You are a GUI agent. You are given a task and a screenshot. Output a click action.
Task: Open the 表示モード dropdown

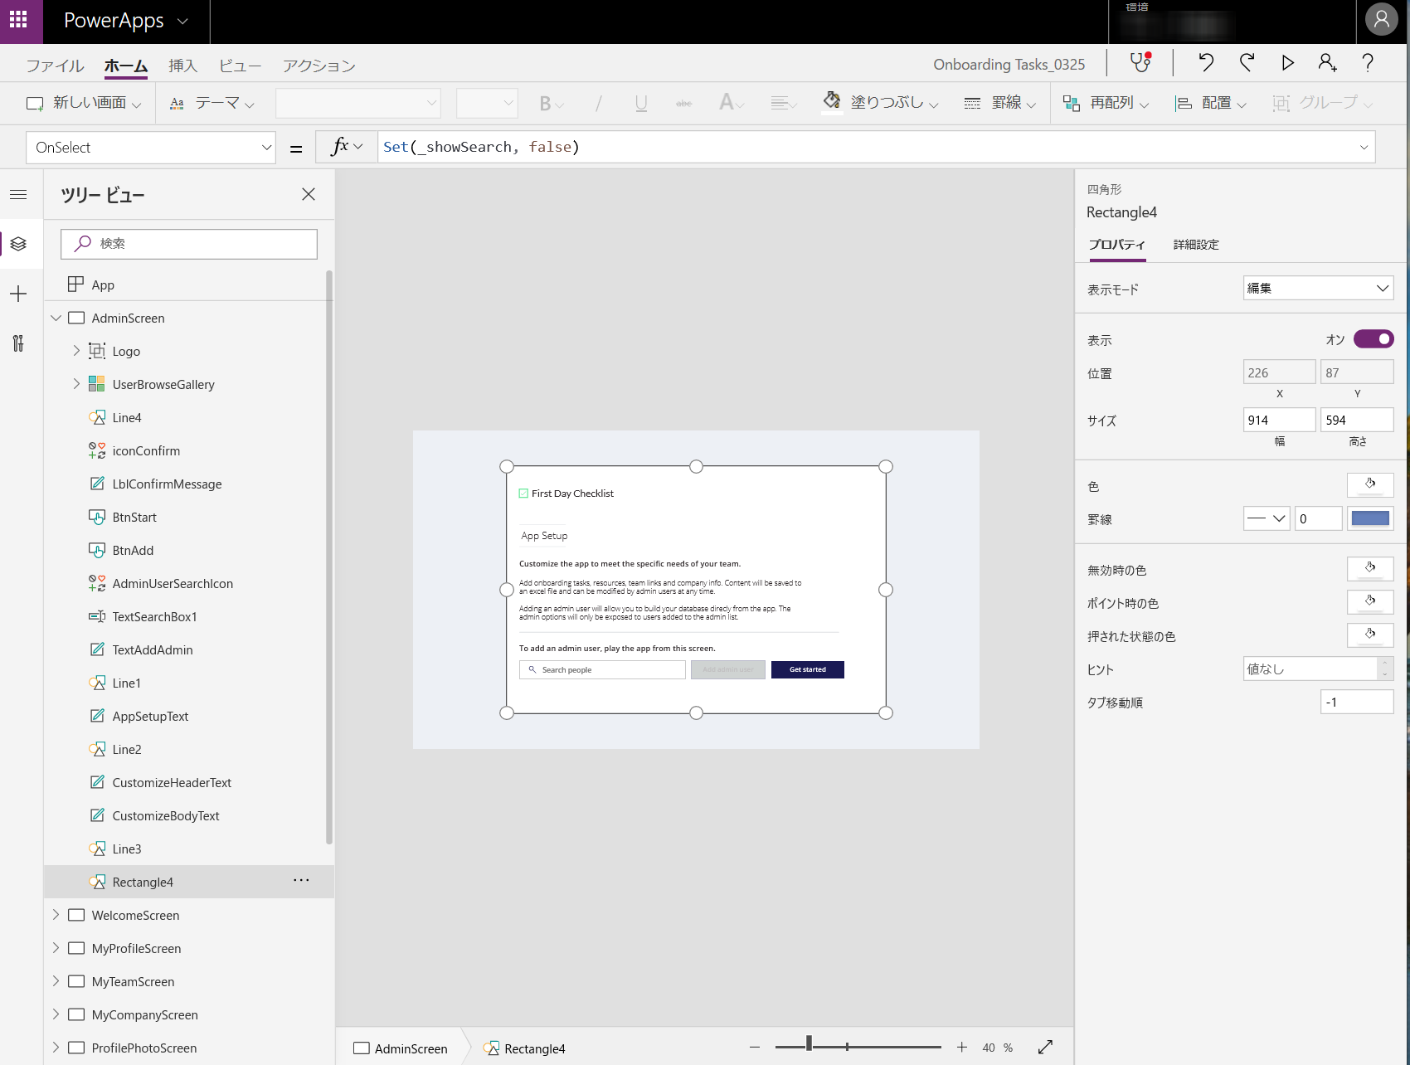[1319, 288]
